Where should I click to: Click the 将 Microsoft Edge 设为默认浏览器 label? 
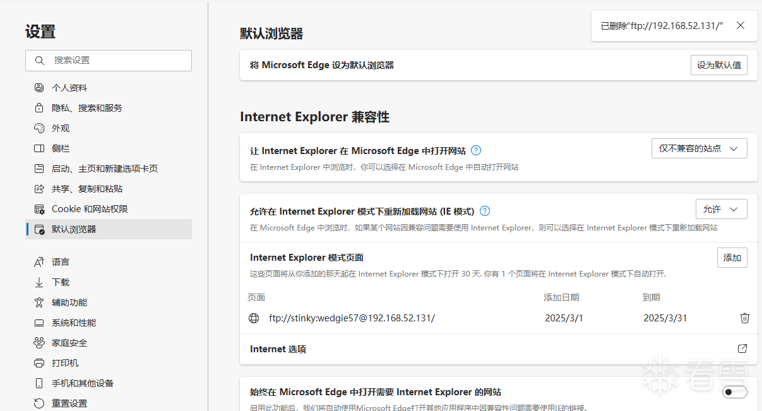pos(322,65)
